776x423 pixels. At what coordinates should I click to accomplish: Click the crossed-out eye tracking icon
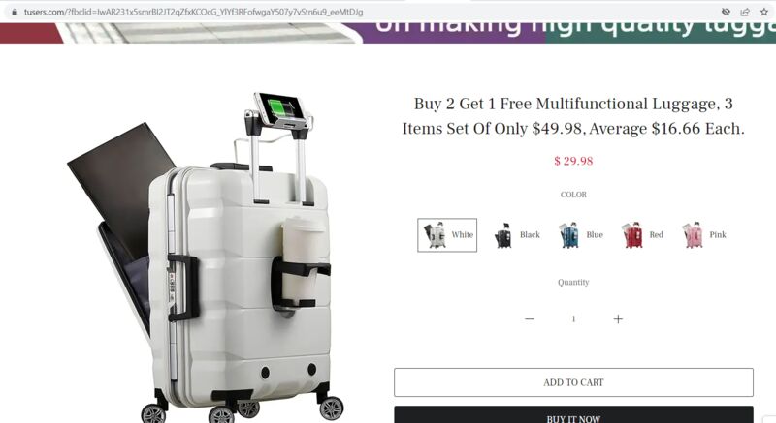726,12
